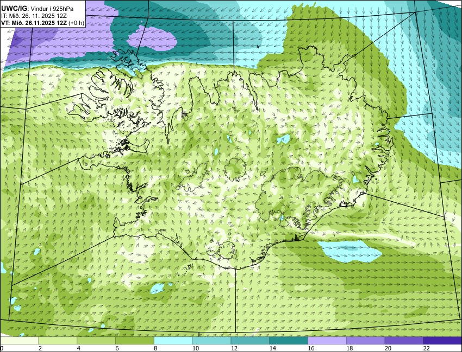Click the legend value '10'
Image resolution: width=462 pixels, height=352 pixels.
[x=196, y=348]
